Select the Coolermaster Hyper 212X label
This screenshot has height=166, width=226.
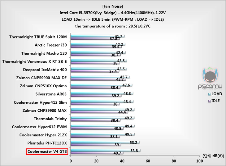click(43, 135)
